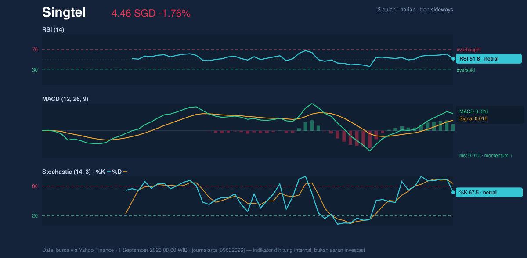Image resolution: width=527 pixels, height=258 pixels.
Task: Click the MACD 0.026 legend value
Action: pos(474,111)
